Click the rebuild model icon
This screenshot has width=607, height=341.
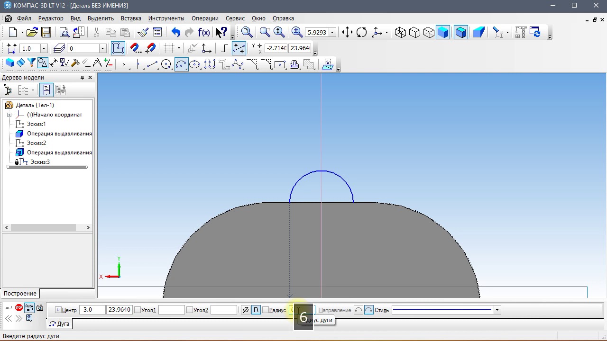click(x=535, y=32)
